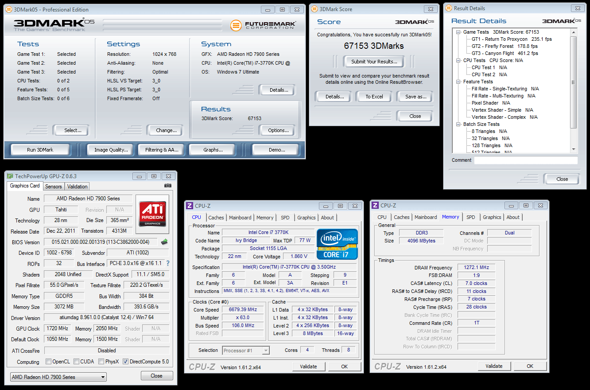Open the SPD tab in the CPU-Z processor window
This screenshot has width=590, height=390.
(x=285, y=218)
